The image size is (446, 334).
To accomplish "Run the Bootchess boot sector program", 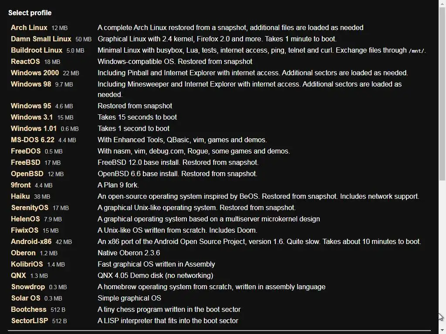I will tap(29, 309).
